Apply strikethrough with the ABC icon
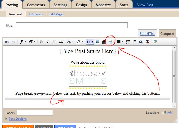 tap(61, 42)
